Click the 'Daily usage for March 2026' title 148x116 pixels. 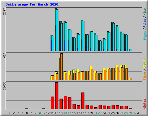pyautogui.click(x=32, y=4)
